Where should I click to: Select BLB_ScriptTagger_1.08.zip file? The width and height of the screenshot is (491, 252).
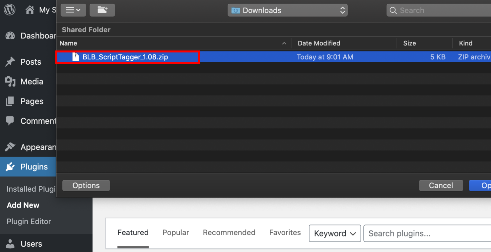(125, 57)
